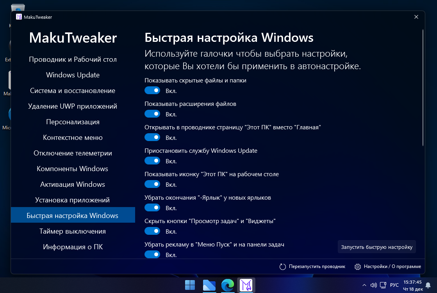Click the settings gear icon
Image resolution: width=437 pixels, height=293 pixels.
point(358,267)
